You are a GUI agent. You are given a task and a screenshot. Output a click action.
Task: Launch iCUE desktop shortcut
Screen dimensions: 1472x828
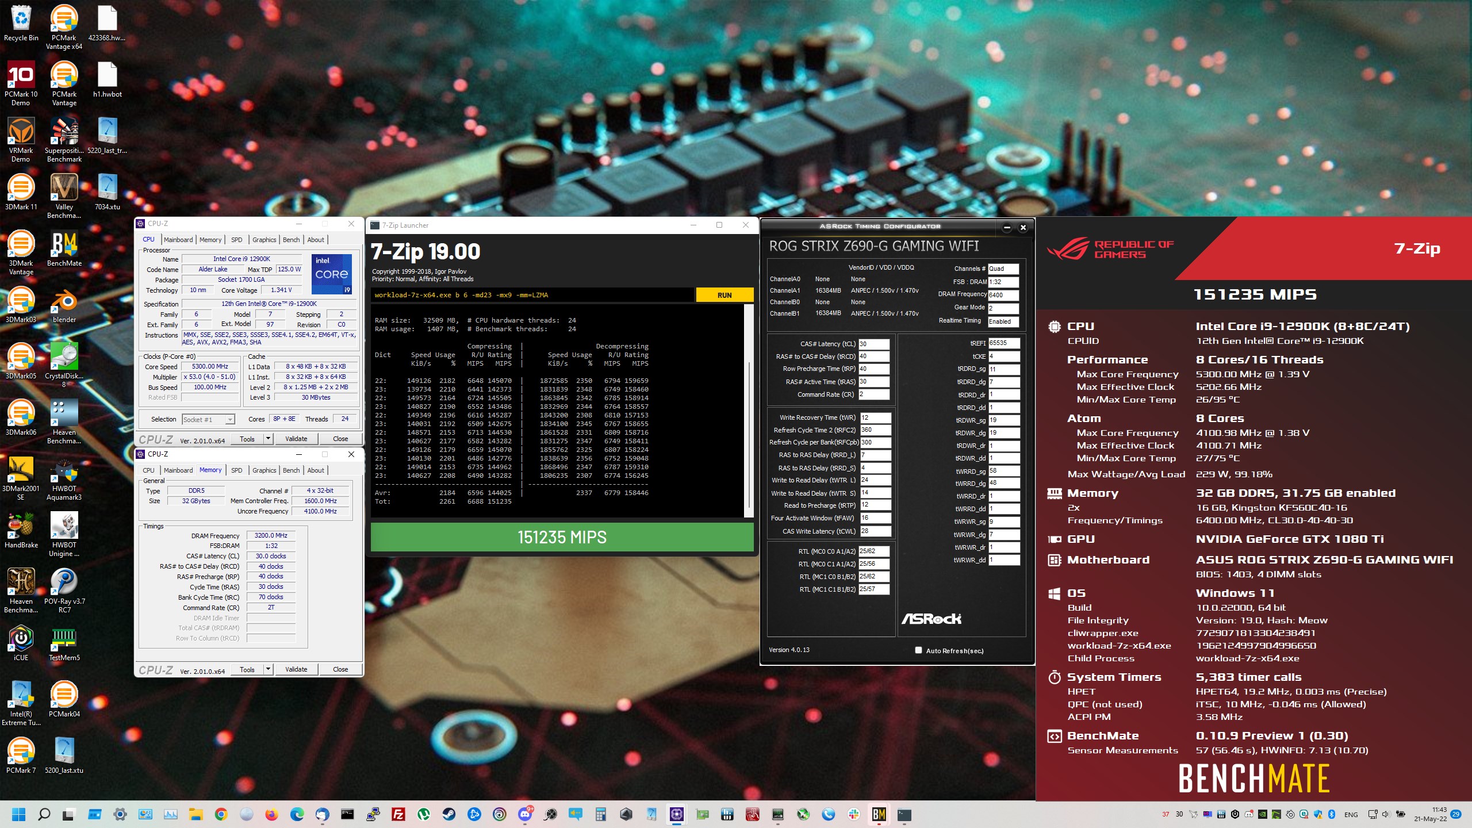(x=21, y=643)
